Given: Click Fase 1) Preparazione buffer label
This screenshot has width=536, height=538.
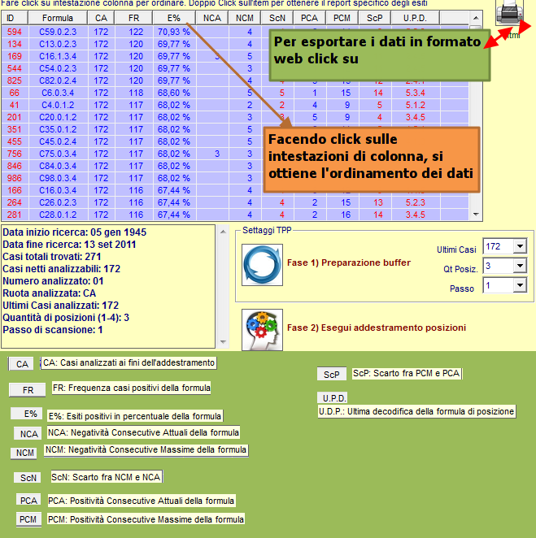Looking at the screenshot, I should pyautogui.click(x=349, y=262).
